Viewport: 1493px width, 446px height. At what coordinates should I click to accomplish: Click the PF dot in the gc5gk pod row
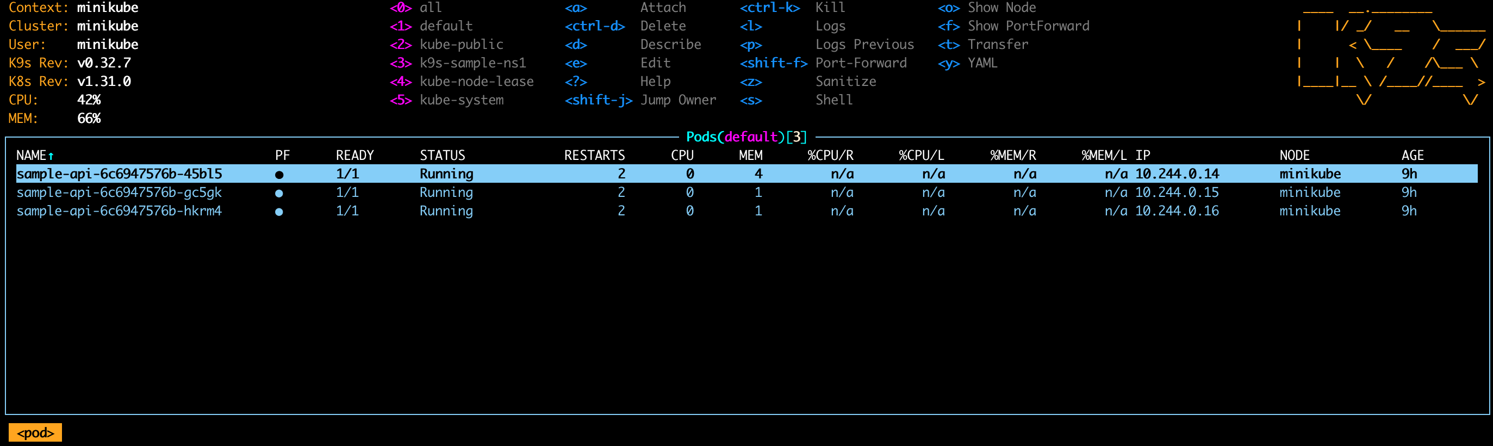click(279, 193)
